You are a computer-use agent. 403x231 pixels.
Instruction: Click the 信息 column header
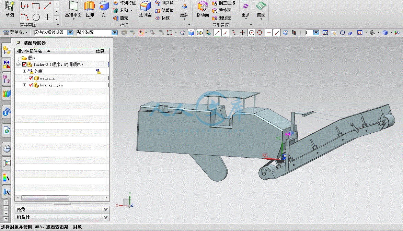pos(101,51)
